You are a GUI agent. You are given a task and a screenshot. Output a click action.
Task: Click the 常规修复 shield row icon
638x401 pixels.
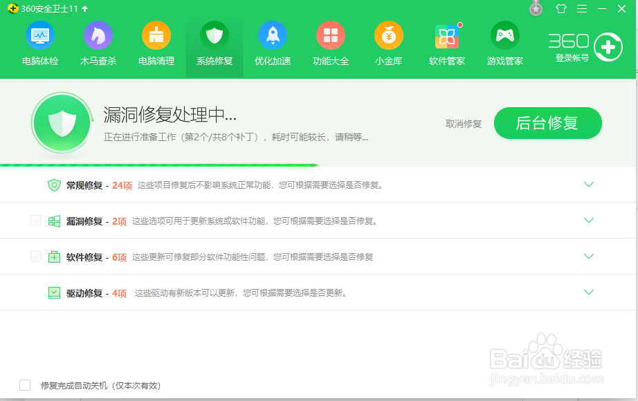point(54,185)
